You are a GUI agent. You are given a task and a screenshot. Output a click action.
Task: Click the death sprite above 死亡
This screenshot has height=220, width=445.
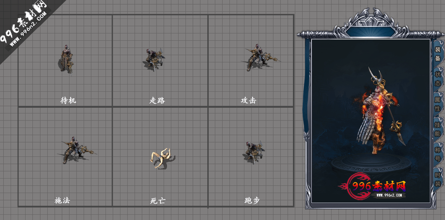(163, 159)
